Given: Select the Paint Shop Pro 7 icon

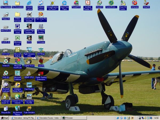Looking at the screenshot, I should click(41, 14).
